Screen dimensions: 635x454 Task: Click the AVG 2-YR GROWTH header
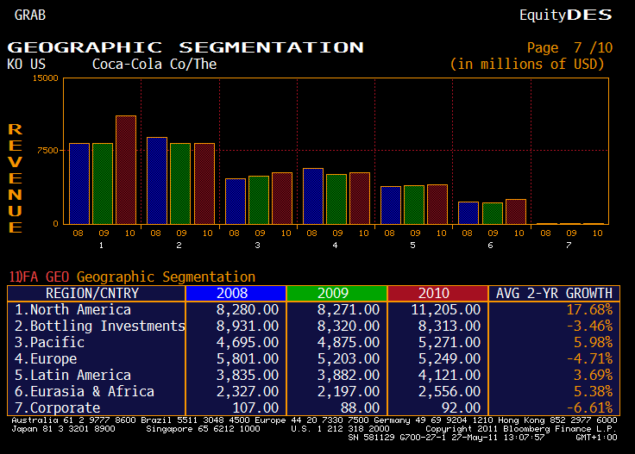tap(554, 293)
